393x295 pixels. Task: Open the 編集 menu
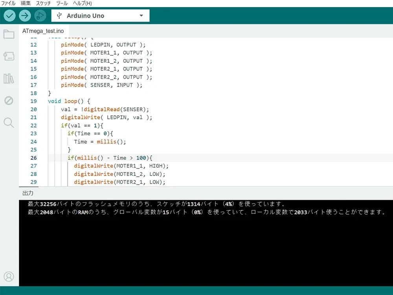click(26, 3)
